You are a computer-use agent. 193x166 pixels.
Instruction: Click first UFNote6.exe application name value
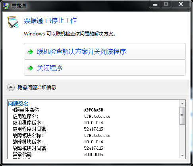[97, 116]
